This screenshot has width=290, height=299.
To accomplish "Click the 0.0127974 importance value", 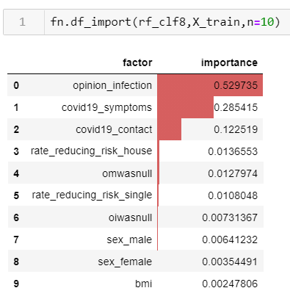I will [233, 173].
